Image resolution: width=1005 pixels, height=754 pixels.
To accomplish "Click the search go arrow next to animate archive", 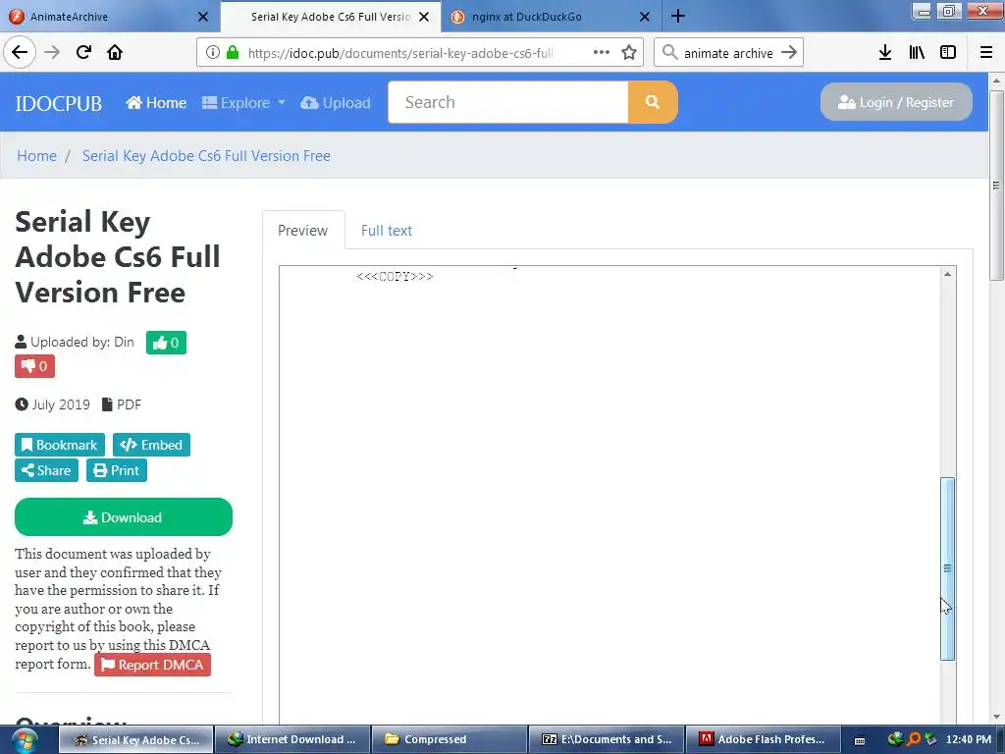I will [x=789, y=53].
